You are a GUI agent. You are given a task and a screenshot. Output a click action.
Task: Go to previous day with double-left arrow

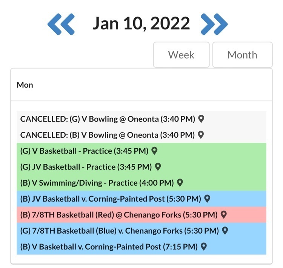61,24
